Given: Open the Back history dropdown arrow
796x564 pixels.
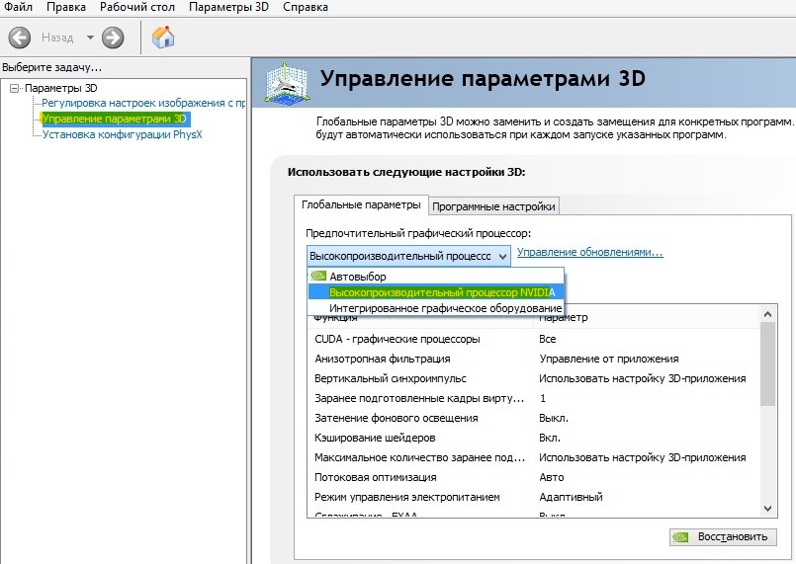Looking at the screenshot, I should pyautogui.click(x=90, y=38).
